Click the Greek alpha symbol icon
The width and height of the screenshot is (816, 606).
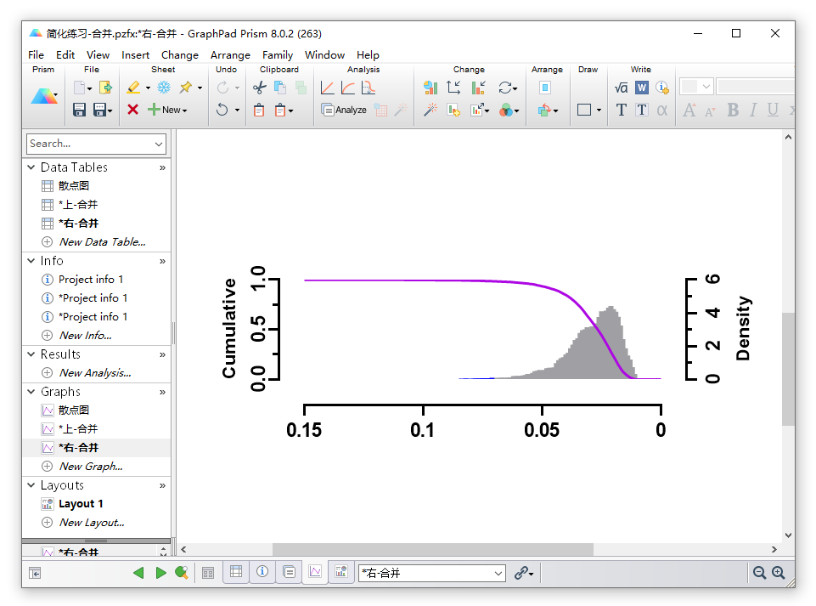662,110
